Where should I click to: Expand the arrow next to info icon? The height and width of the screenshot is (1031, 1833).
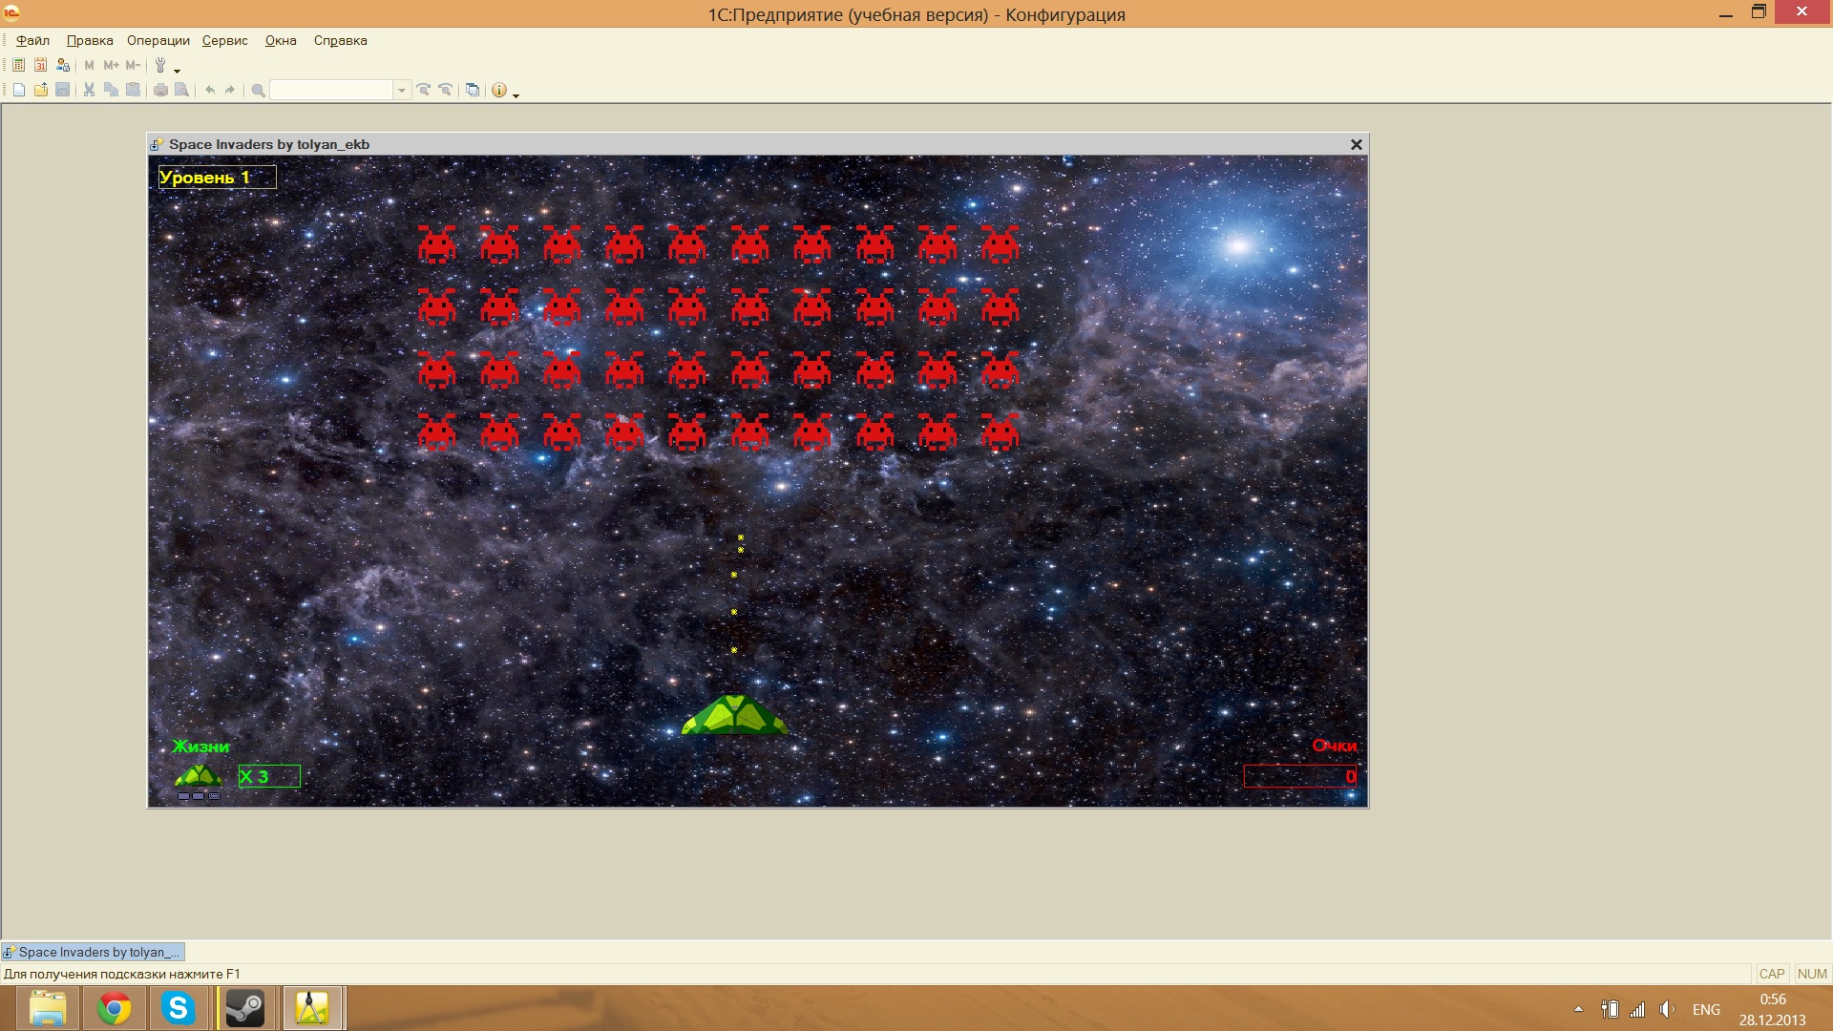[516, 95]
